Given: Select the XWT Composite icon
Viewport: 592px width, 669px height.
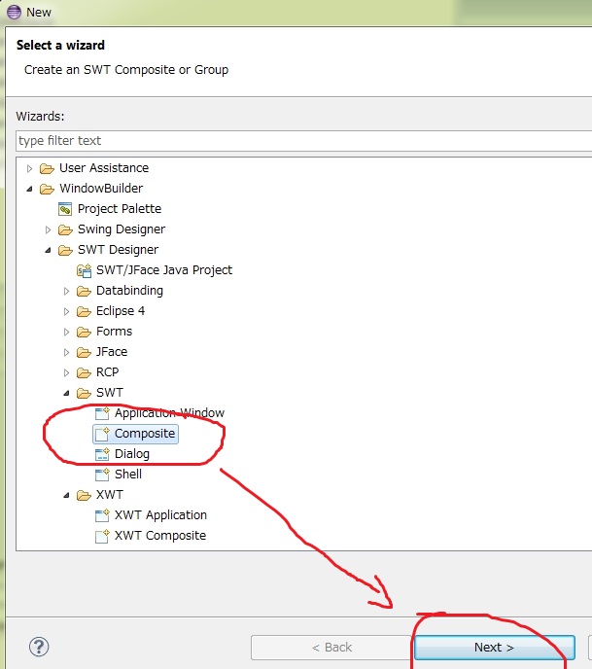Looking at the screenshot, I should click(102, 536).
